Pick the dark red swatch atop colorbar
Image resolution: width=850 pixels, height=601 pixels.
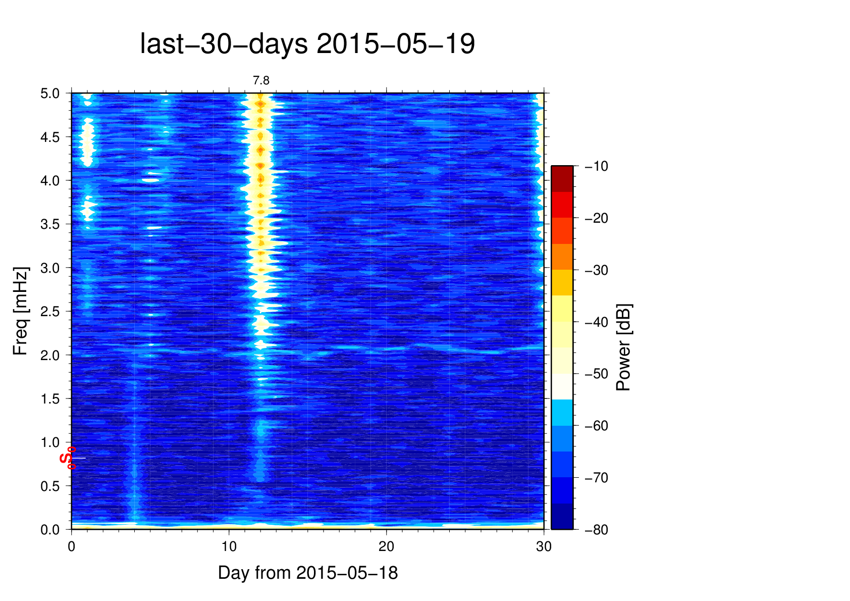point(562,179)
